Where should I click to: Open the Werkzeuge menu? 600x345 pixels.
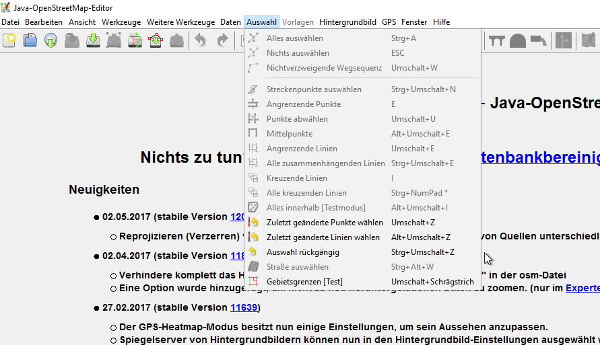pos(121,22)
